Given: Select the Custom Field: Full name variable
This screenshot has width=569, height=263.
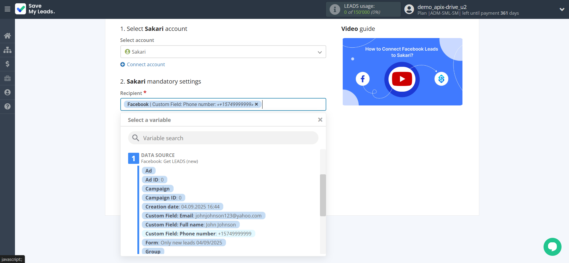Looking at the screenshot, I should click(x=190, y=225).
